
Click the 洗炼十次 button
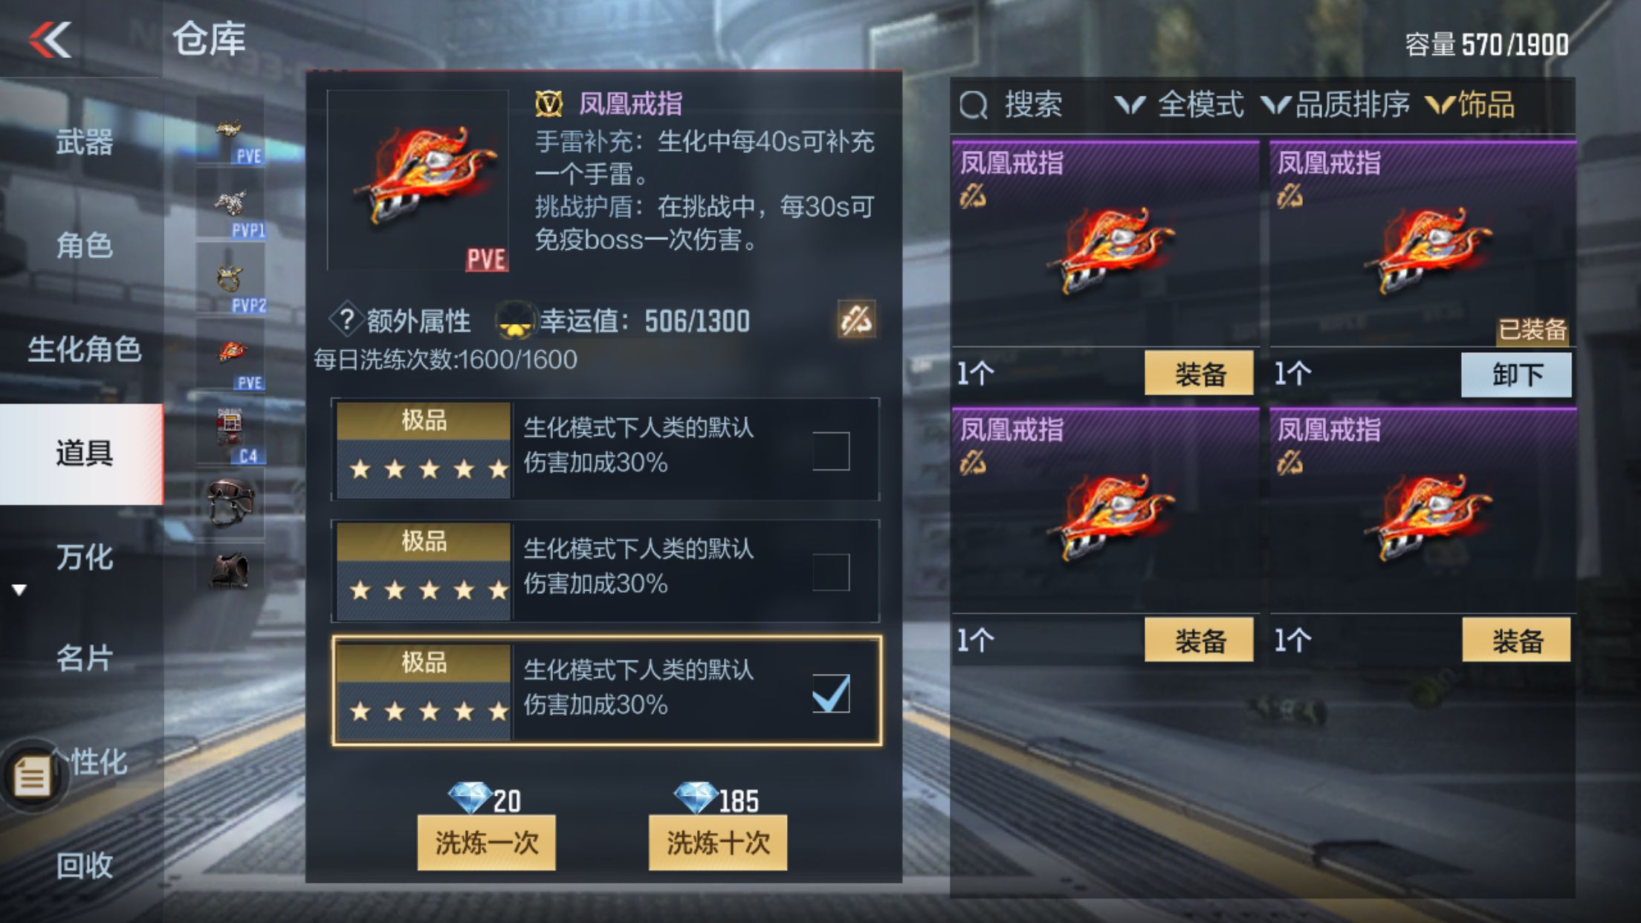[x=718, y=843]
